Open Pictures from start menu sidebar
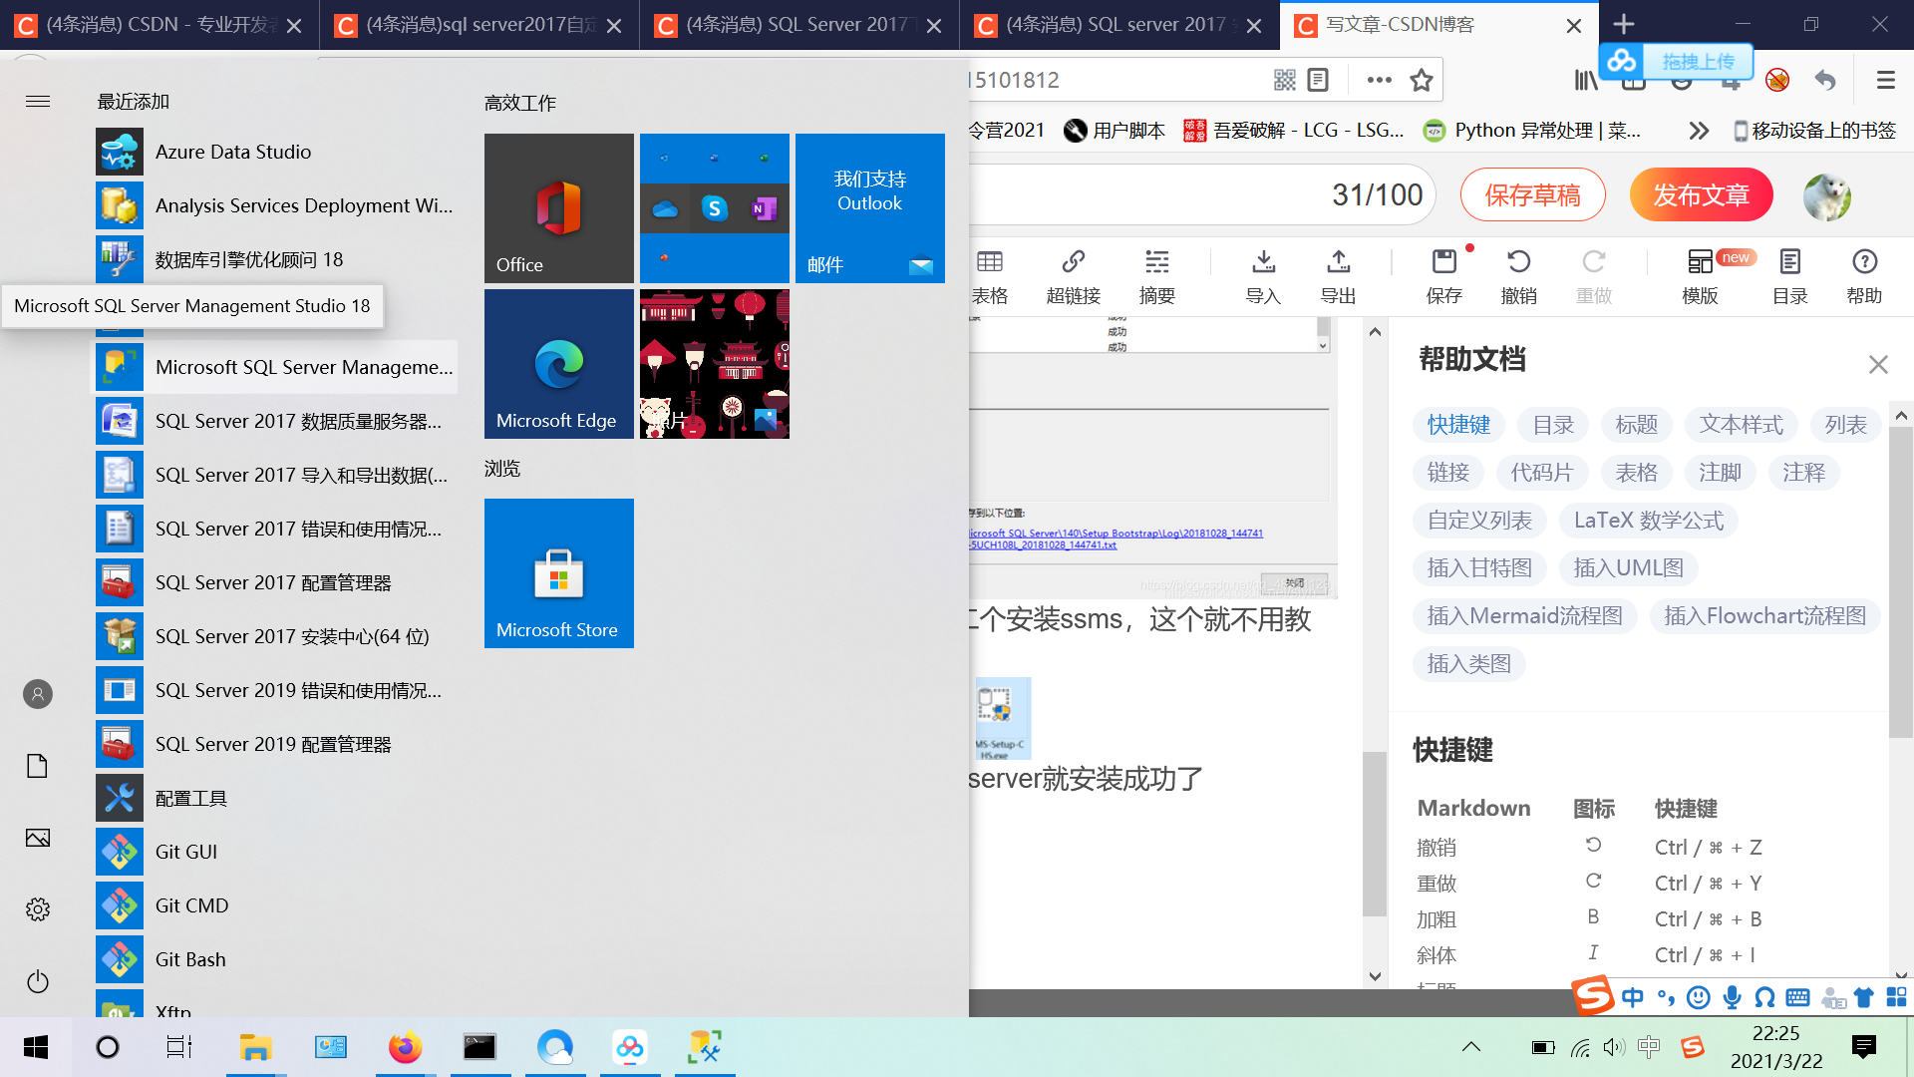 pos(38,838)
